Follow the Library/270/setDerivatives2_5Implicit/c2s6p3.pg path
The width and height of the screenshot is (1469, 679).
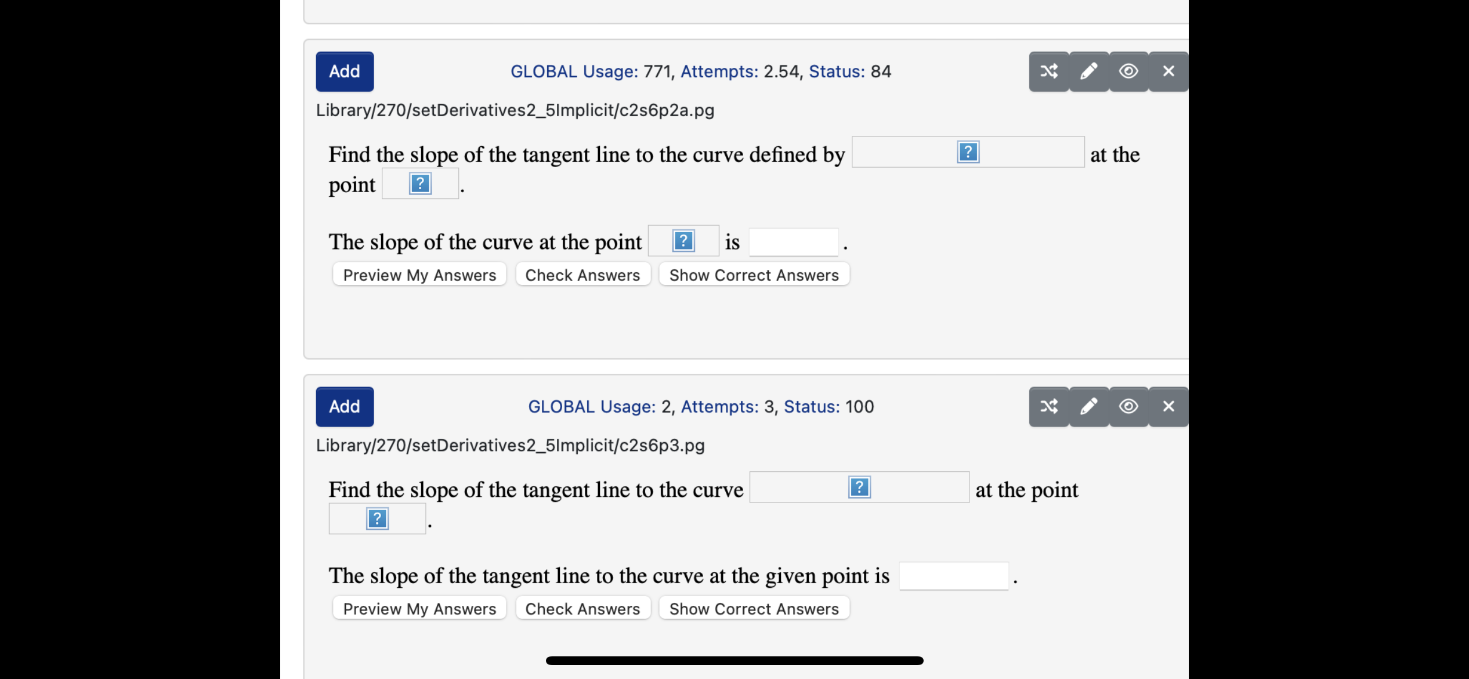pos(510,445)
